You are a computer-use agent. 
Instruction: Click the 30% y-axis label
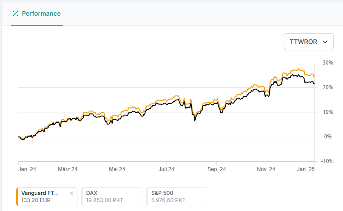pos(328,63)
